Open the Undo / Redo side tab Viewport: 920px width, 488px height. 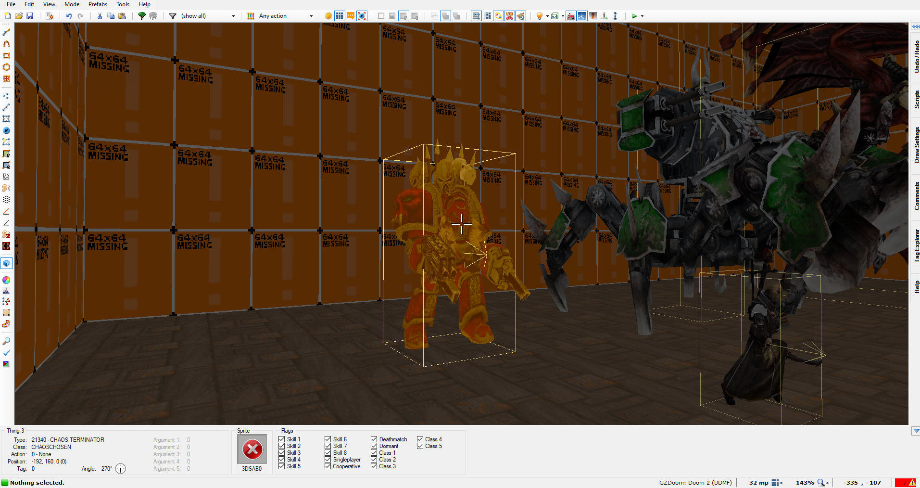tap(916, 57)
